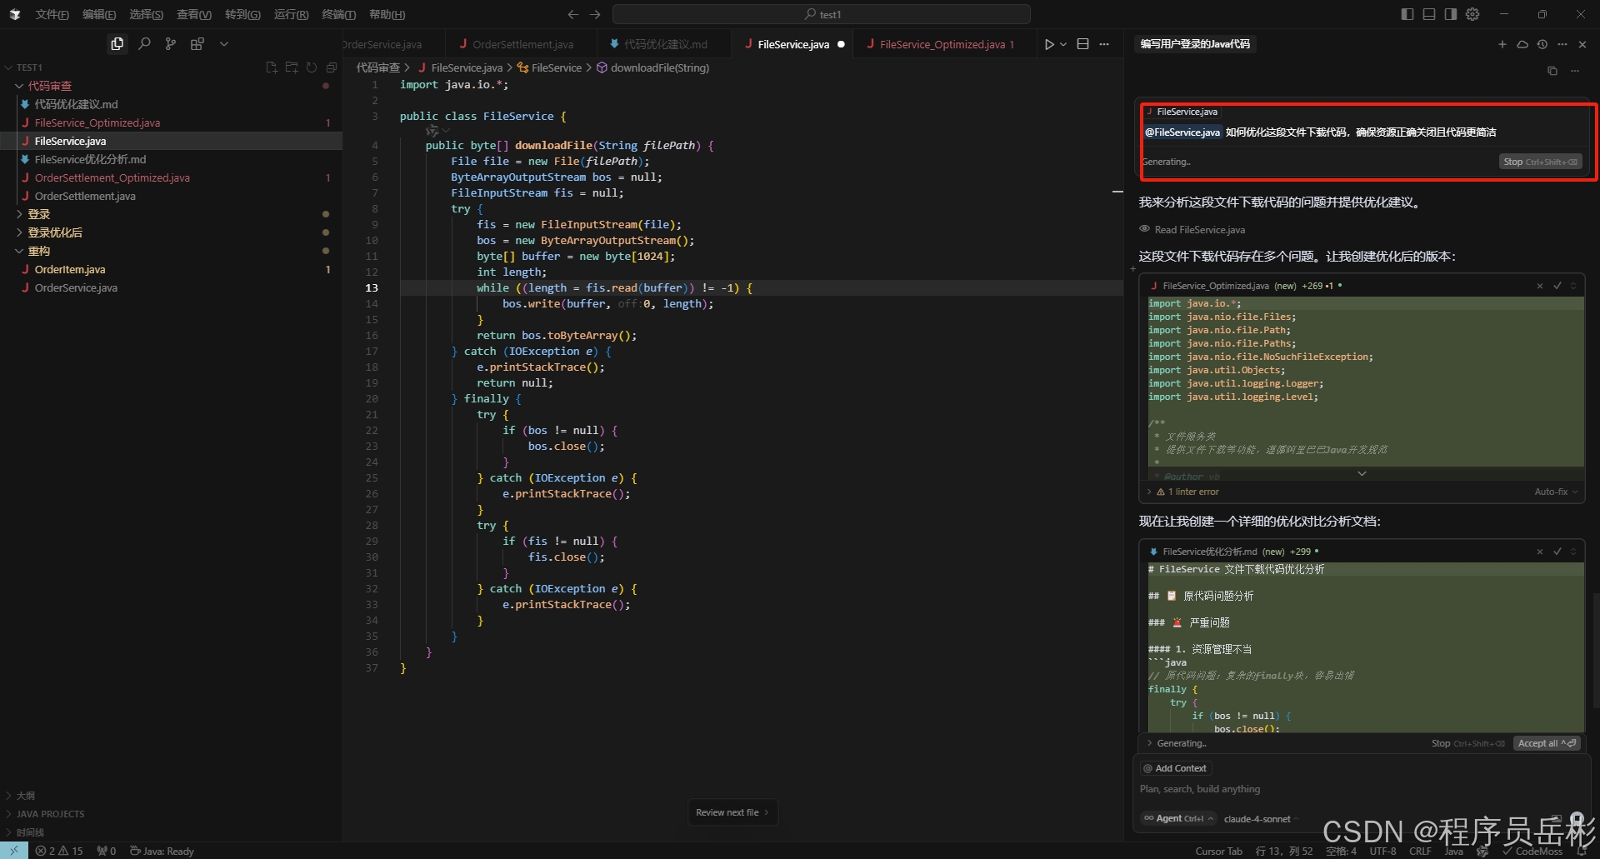Open the Search view in the activity bar

[x=143, y=43]
